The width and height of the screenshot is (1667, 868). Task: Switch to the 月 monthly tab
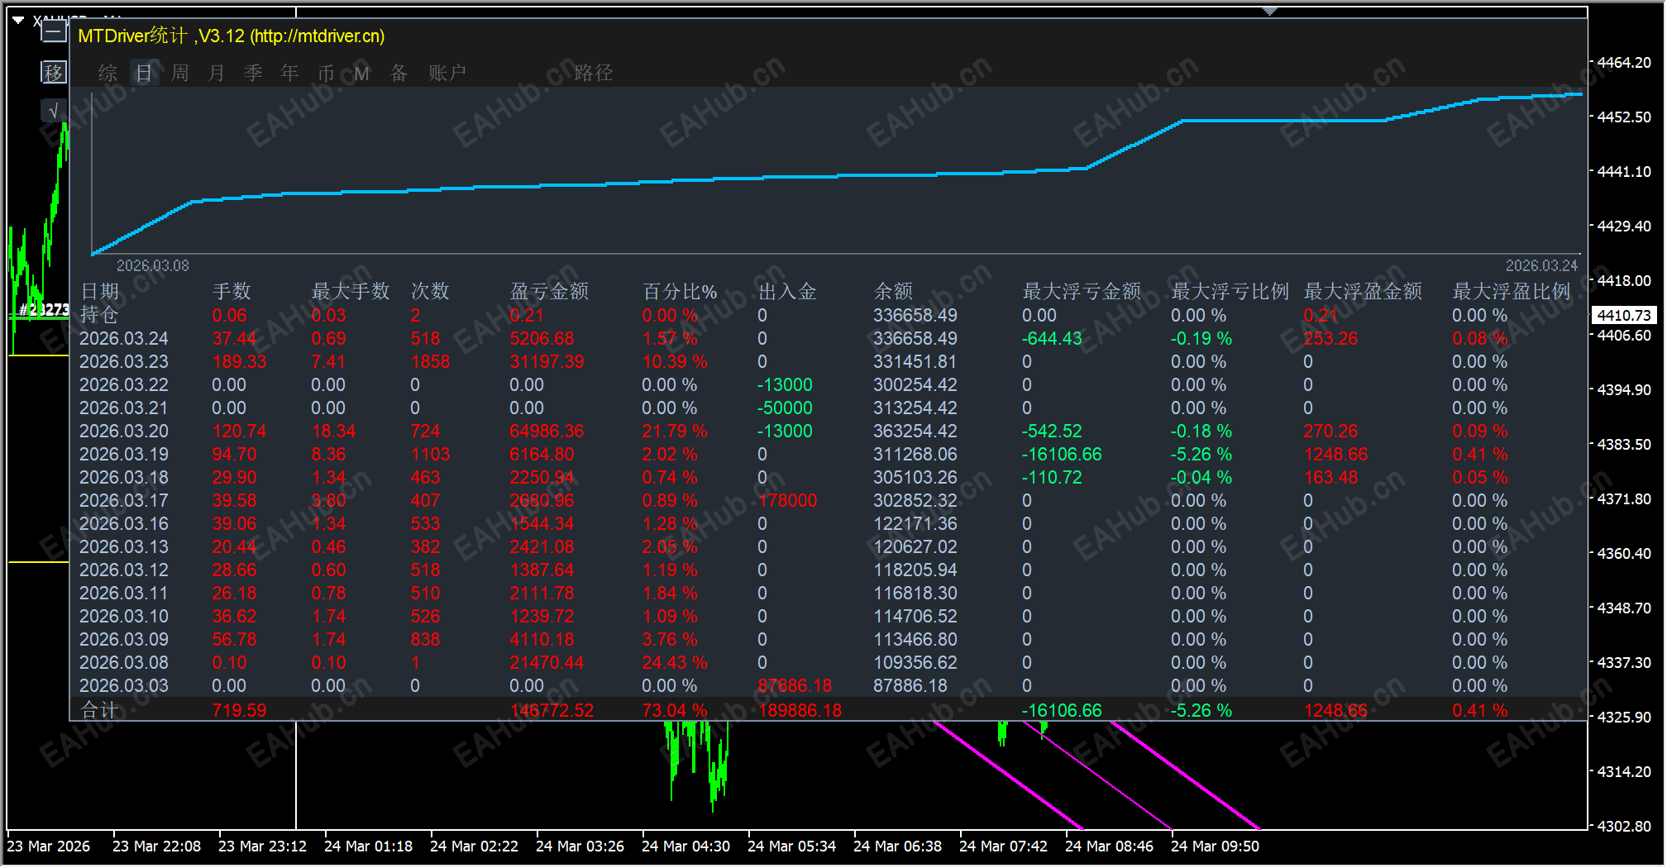(x=217, y=73)
